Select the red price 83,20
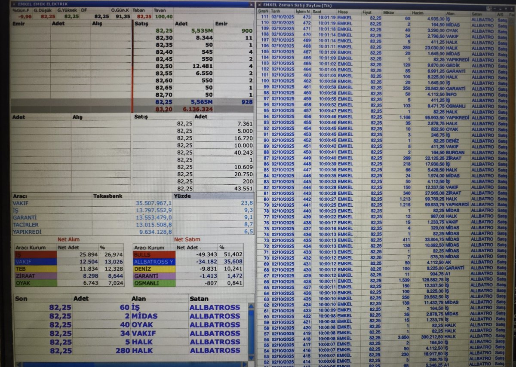This screenshot has width=516, height=367. pos(164,109)
